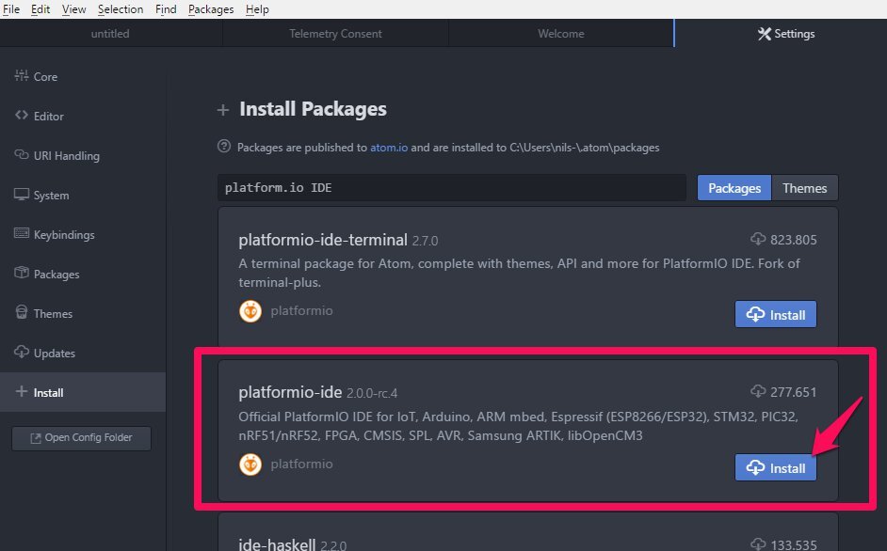Click the System monitor icon
The height and width of the screenshot is (551, 887).
[22, 195]
